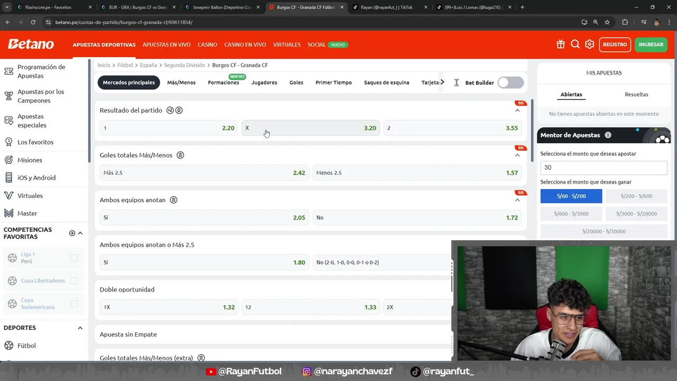Reload the page in browser toolbar
The height and width of the screenshot is (381, 677).
click(x=33, y=22)
